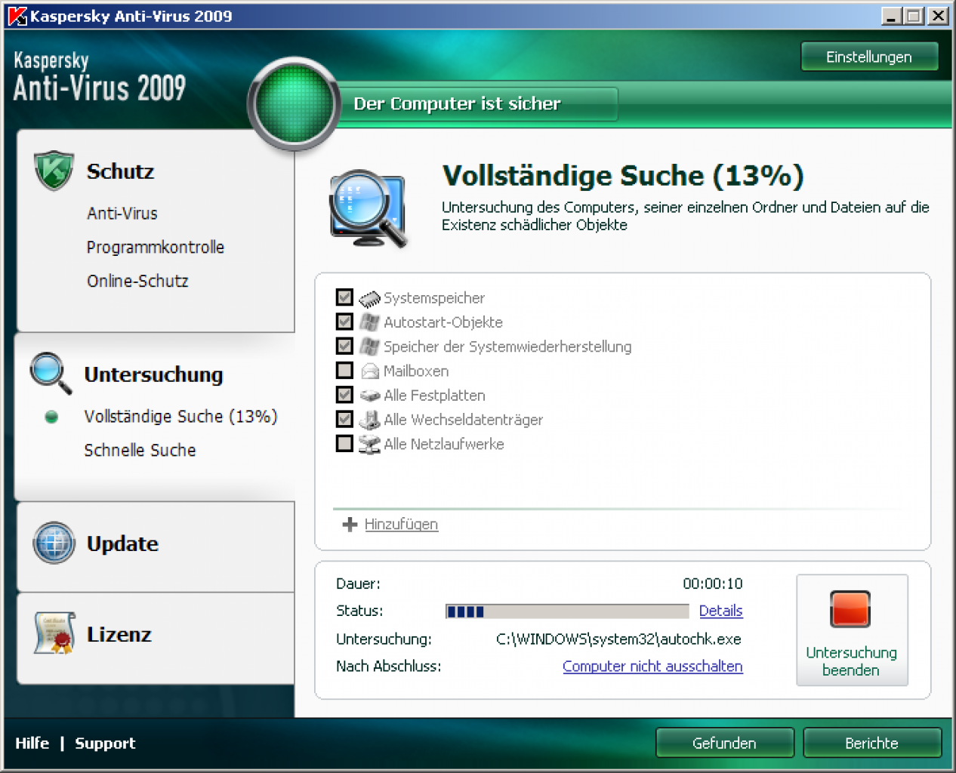Click the Hinzufügen link
956x773 pixels.
401,524
